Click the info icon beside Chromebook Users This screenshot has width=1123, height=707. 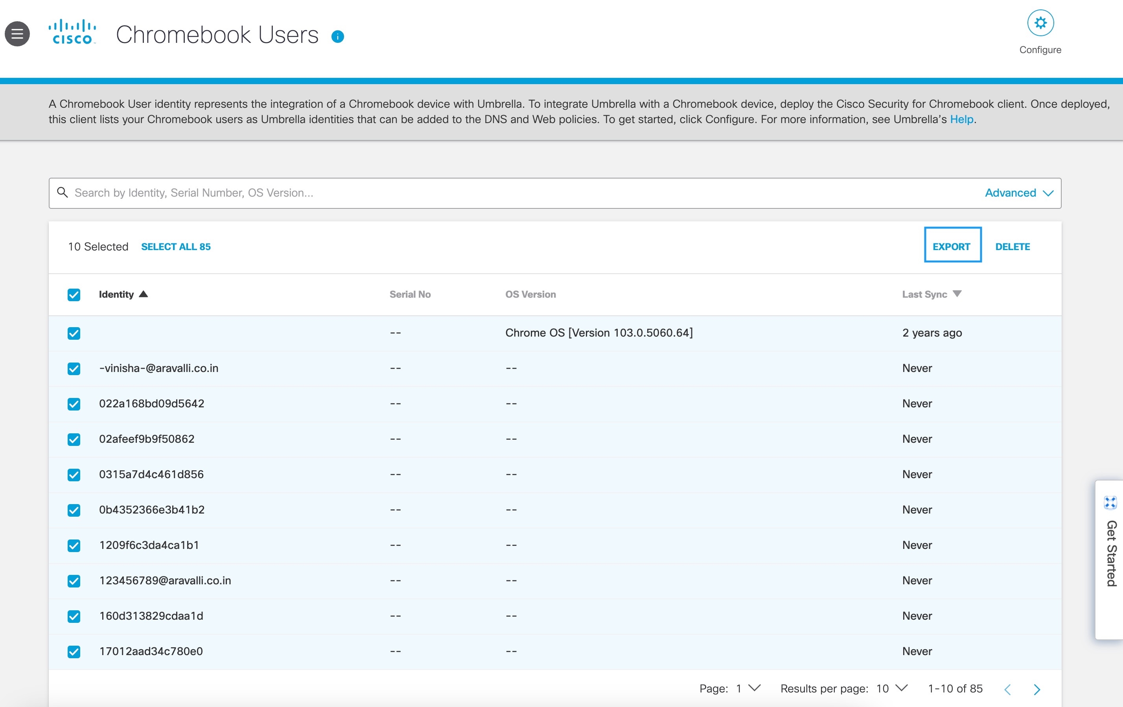(x=338, y=37)
